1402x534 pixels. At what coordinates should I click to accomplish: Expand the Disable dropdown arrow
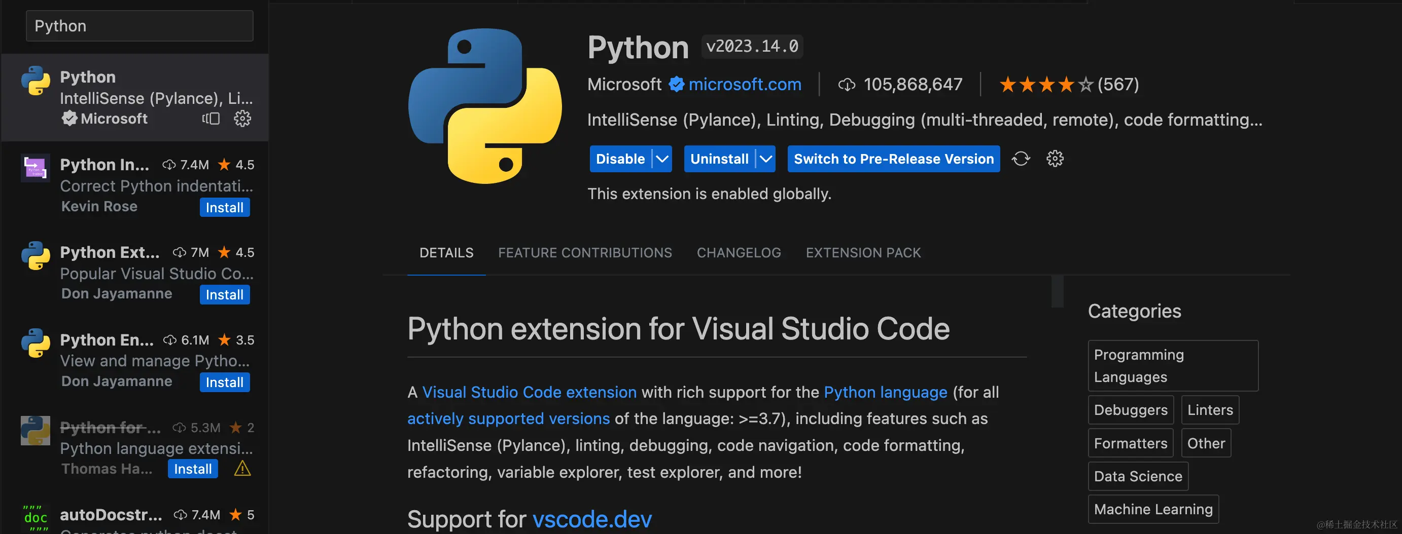pyautogui.click(x=662, y=159)
